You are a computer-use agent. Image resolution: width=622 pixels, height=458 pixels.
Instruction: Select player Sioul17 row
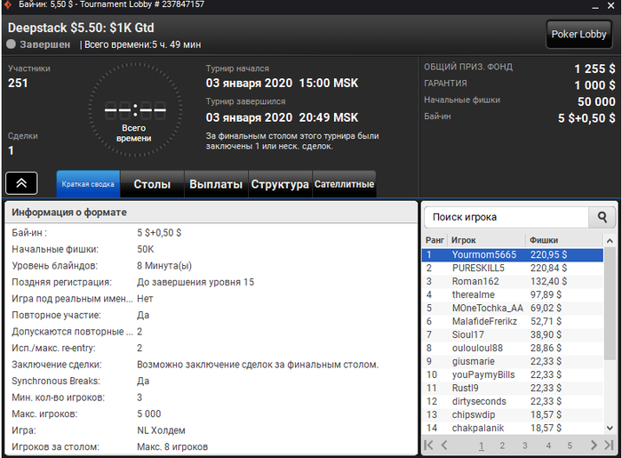pos(513,335)
